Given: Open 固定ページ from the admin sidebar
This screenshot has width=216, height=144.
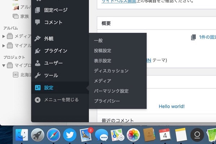Looking at the screenshot, I should [x=56, y=10].
